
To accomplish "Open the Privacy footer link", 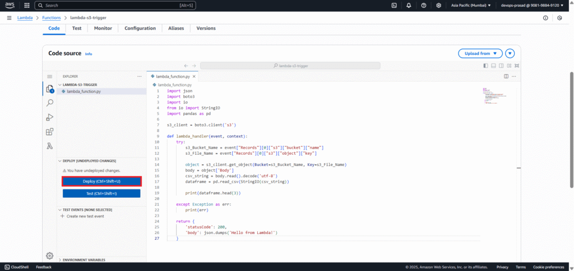I will (502, 267).
